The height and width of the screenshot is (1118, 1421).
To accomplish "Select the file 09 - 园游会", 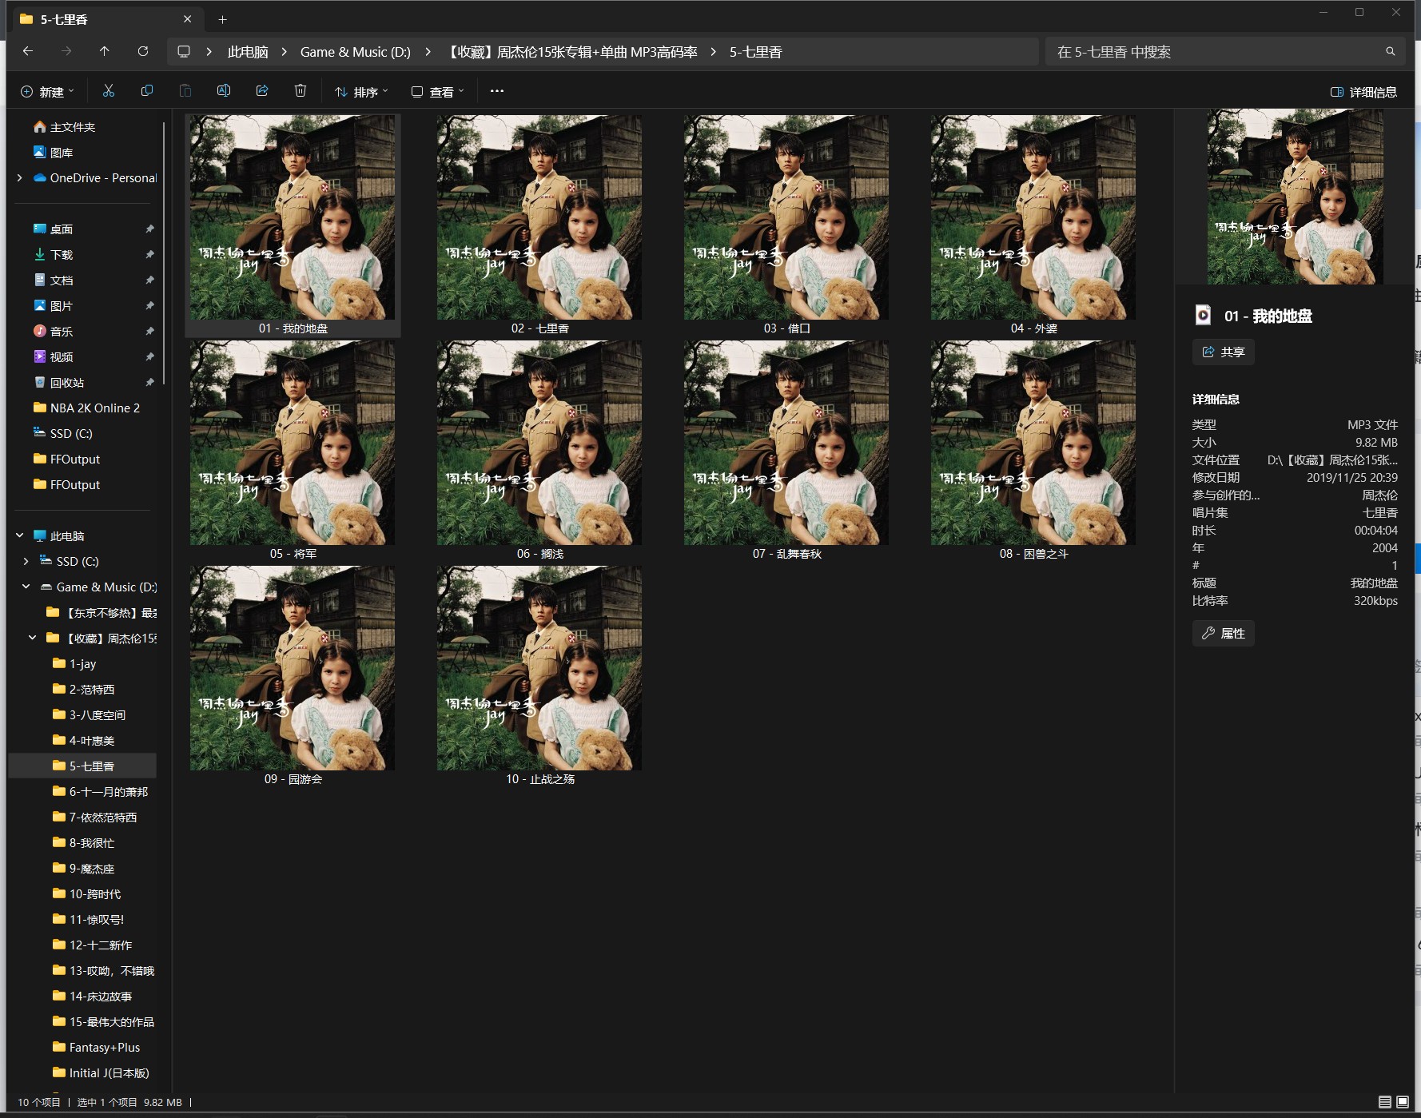I will (x=293, y=675).
